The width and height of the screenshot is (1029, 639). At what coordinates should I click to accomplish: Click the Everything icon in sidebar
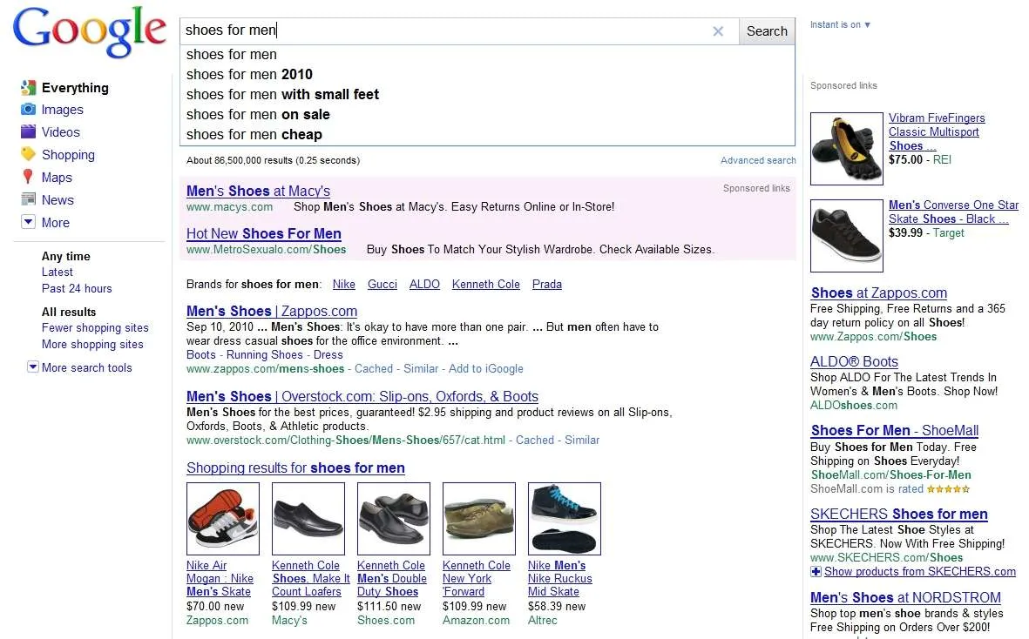pyautogui.click(x=28, y=87)
